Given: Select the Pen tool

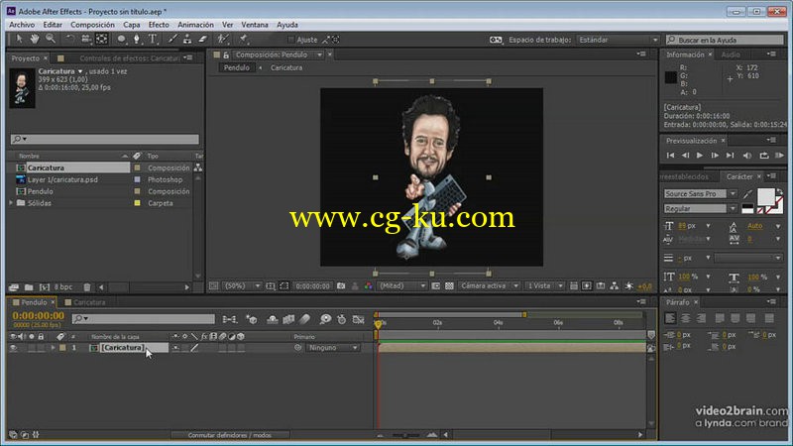Looking at the screenshot, I should point(137,39).
